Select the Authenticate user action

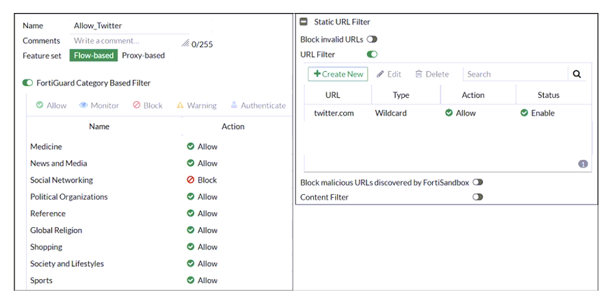click(234, 105)
